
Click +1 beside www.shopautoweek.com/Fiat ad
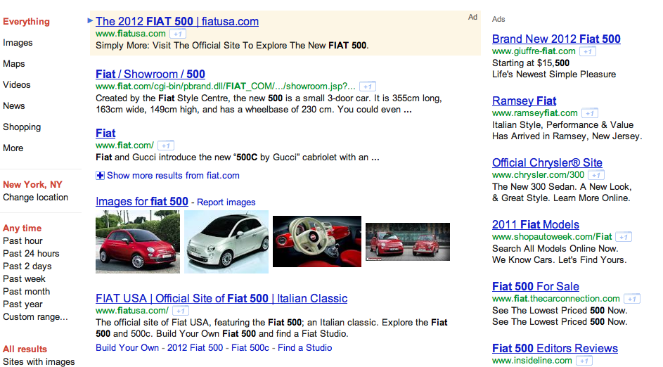tap(624, 237)
